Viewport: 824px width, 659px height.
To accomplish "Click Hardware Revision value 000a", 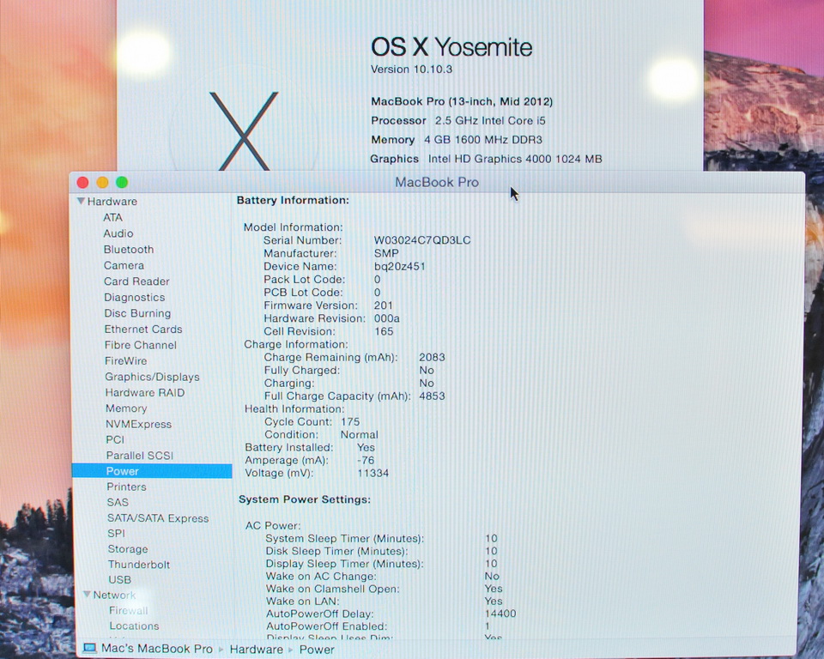I will tap(387, 318).
